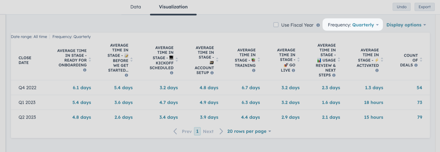The image size is (440, 152).
Task: Switch to the Data tab
Action: coord(136,7)
